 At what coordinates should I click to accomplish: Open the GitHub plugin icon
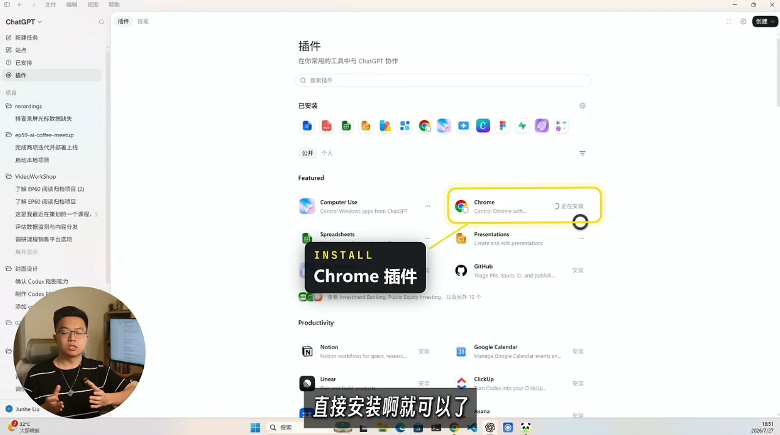(461, 270)
